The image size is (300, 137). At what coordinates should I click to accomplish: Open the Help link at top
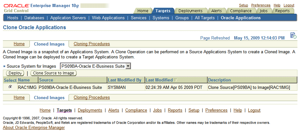[277, 5]
